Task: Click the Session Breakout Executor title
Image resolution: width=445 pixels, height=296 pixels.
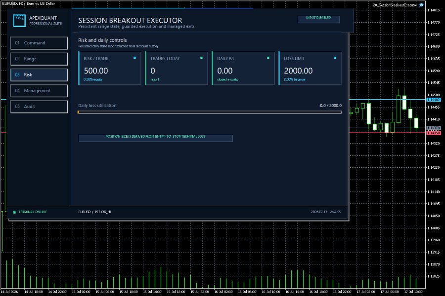Action: pyautogui.click(x=130, y=20)
